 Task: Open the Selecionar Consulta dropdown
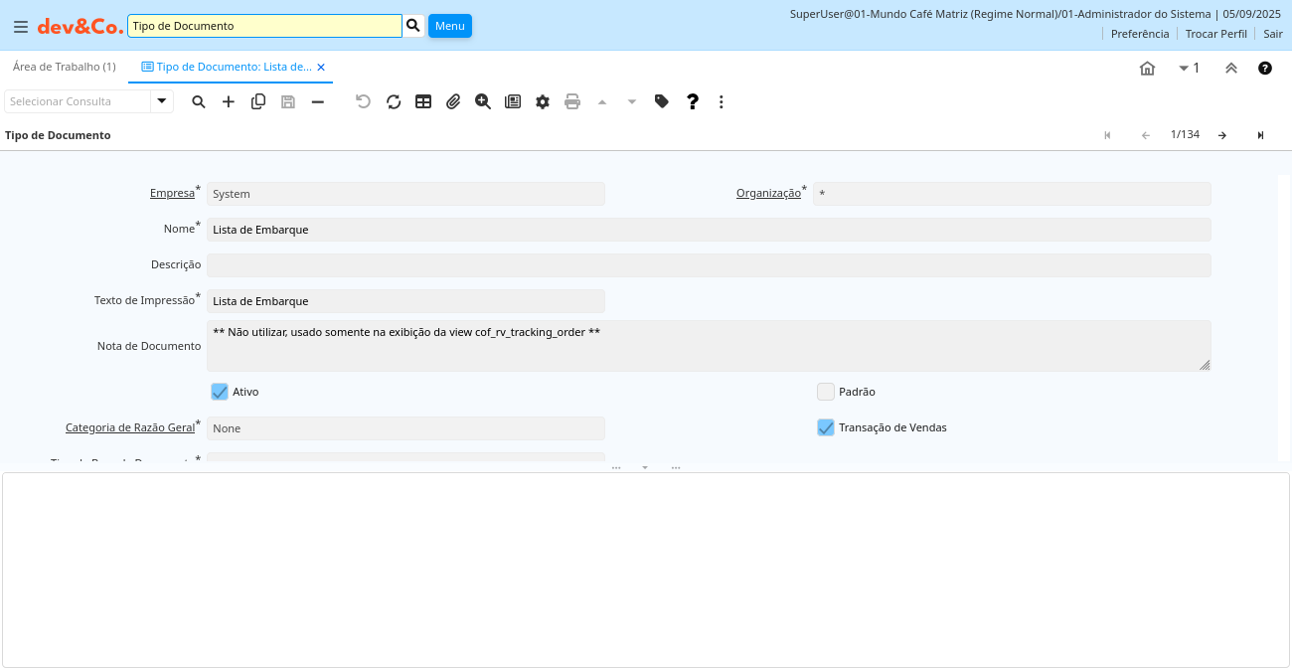tap(162, 101)
